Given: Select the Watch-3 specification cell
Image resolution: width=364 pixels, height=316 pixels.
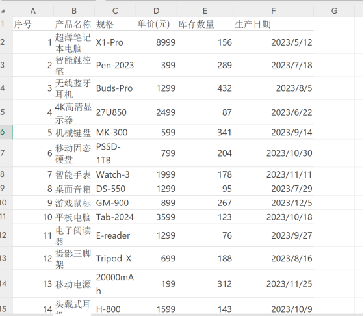Looking at the screenshot, I should (x=115, y=174).
